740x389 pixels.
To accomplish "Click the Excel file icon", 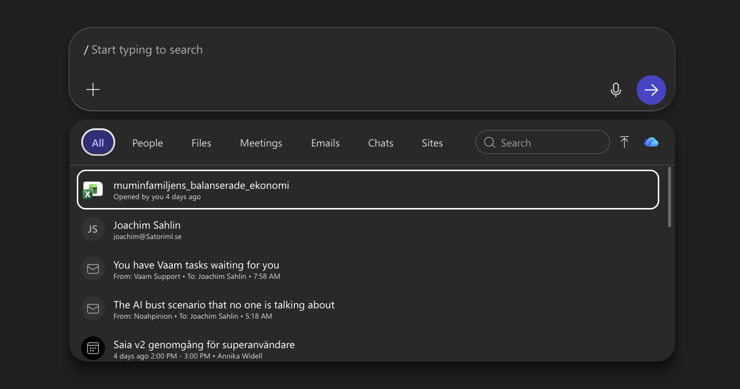I will pos(93,190).
